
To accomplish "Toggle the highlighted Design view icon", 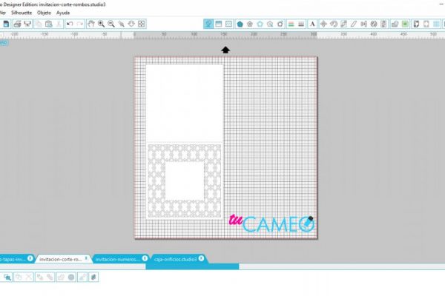I will click(208, 24).
